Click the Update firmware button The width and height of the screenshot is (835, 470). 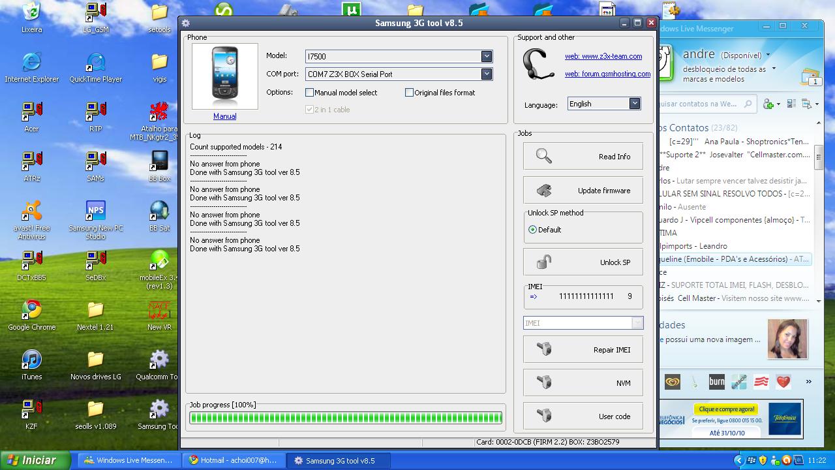coord(583,191)
